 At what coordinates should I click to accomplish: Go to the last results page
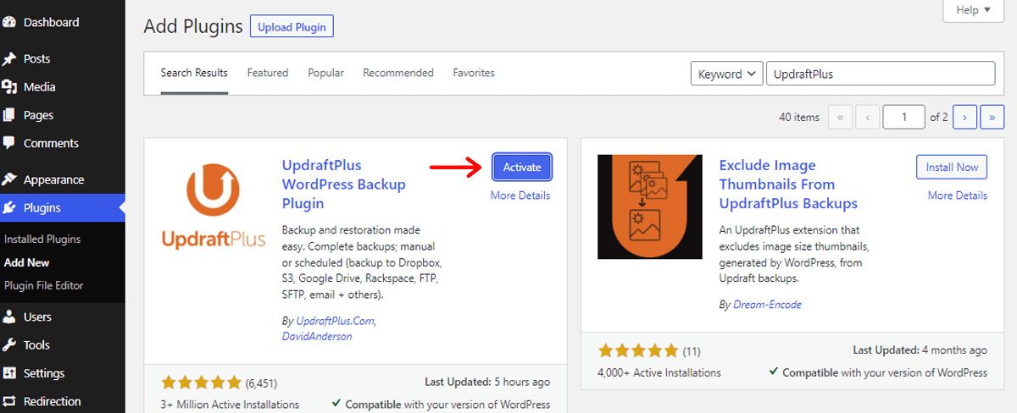click(x=992, y=118)
